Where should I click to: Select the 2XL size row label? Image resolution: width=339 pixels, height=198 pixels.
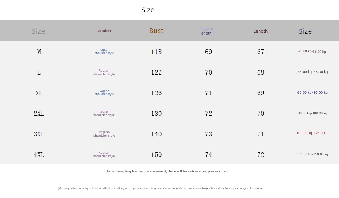[x=39, y=114]
